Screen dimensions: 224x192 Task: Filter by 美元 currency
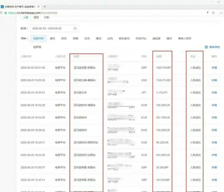click(x=52, y=38)
